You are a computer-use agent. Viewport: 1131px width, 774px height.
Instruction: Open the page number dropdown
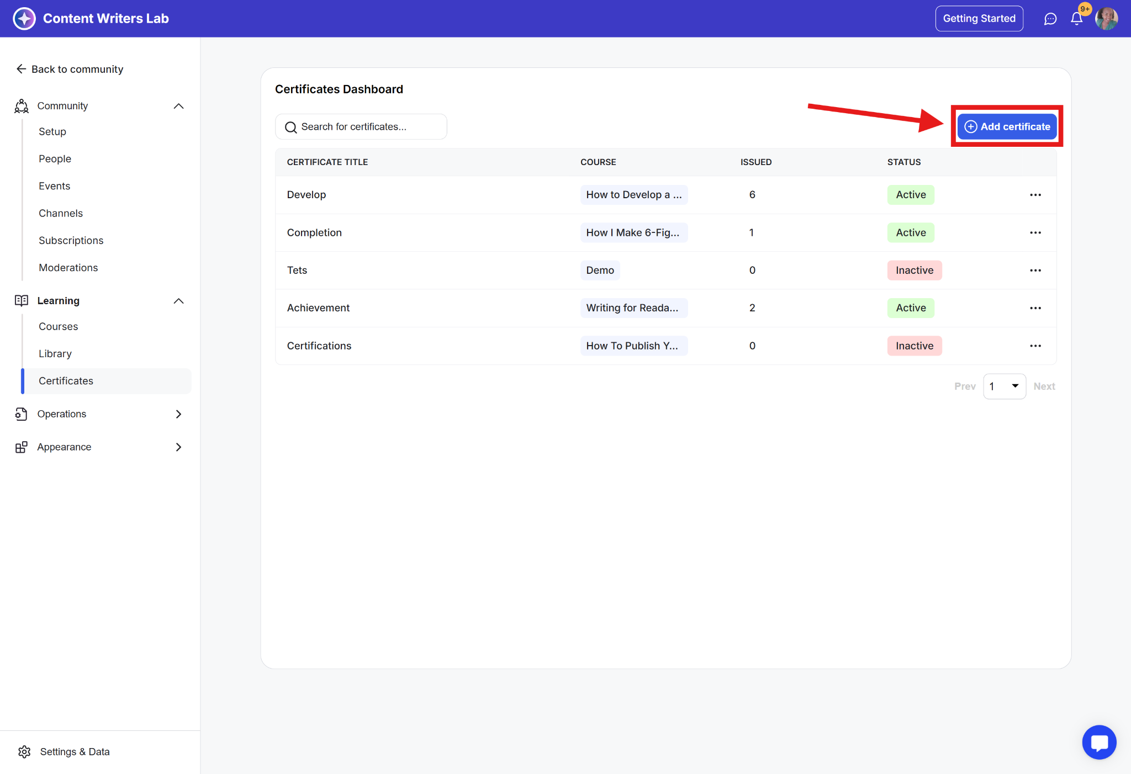tap(1004, 386)
